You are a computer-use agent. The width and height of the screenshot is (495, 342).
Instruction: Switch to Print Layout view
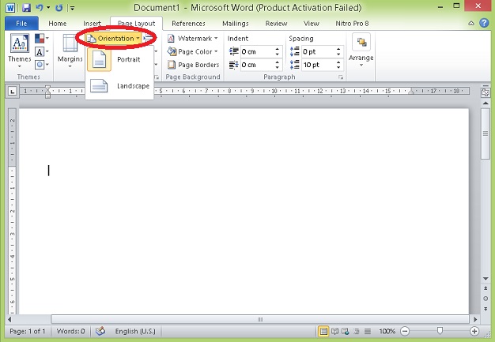[x=323, y=331]
